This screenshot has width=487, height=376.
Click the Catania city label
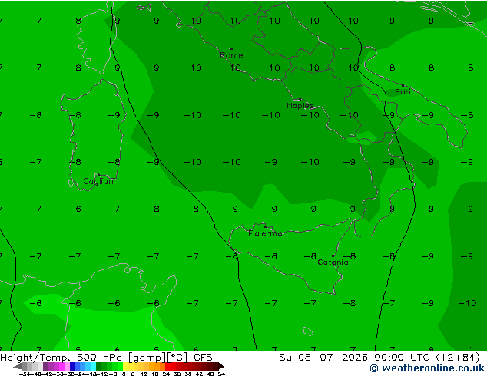333,262
